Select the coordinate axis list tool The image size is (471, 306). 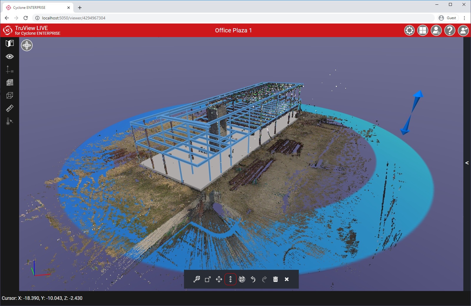coord(10,69)
